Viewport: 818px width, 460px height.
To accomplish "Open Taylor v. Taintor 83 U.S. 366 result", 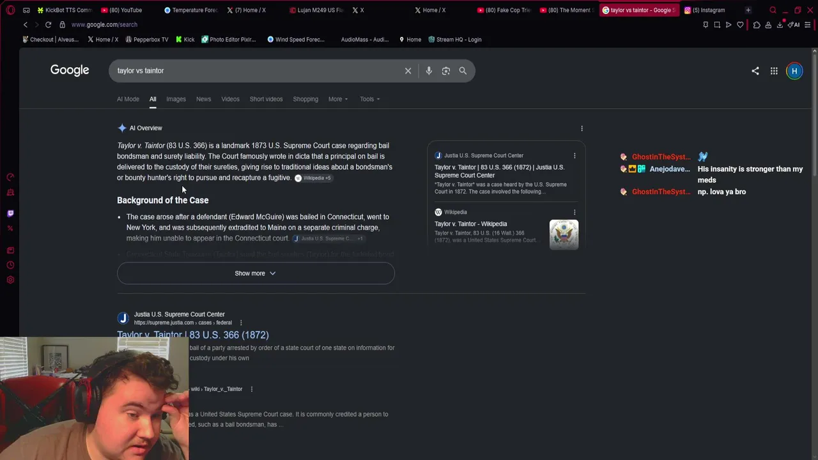I will pyautogui.click(x=193, y=335).
